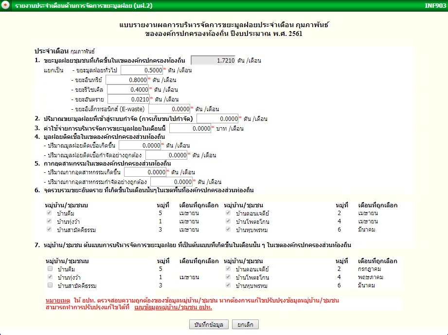Image resolution: width=448 pixels, height=335 pixels.
Task: Click the ปริมาณมูลฝอยติดเชื้อเกิดขึ้น field
Action: click(140, 145)
